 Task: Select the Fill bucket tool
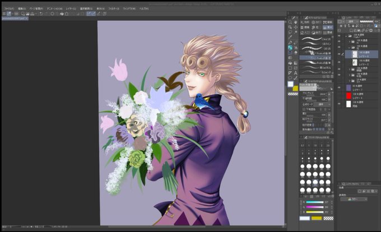coord(290,63)
